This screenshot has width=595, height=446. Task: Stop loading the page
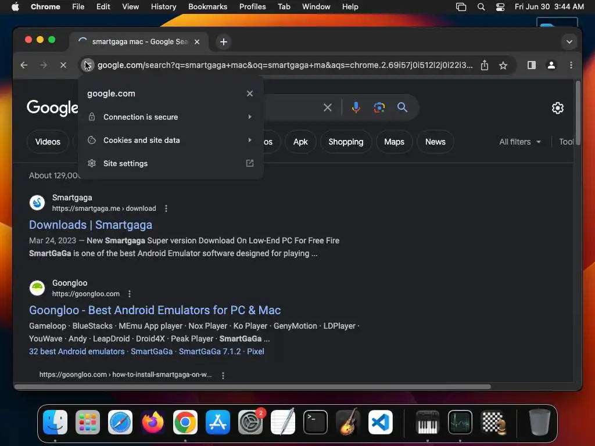[63, 65]
